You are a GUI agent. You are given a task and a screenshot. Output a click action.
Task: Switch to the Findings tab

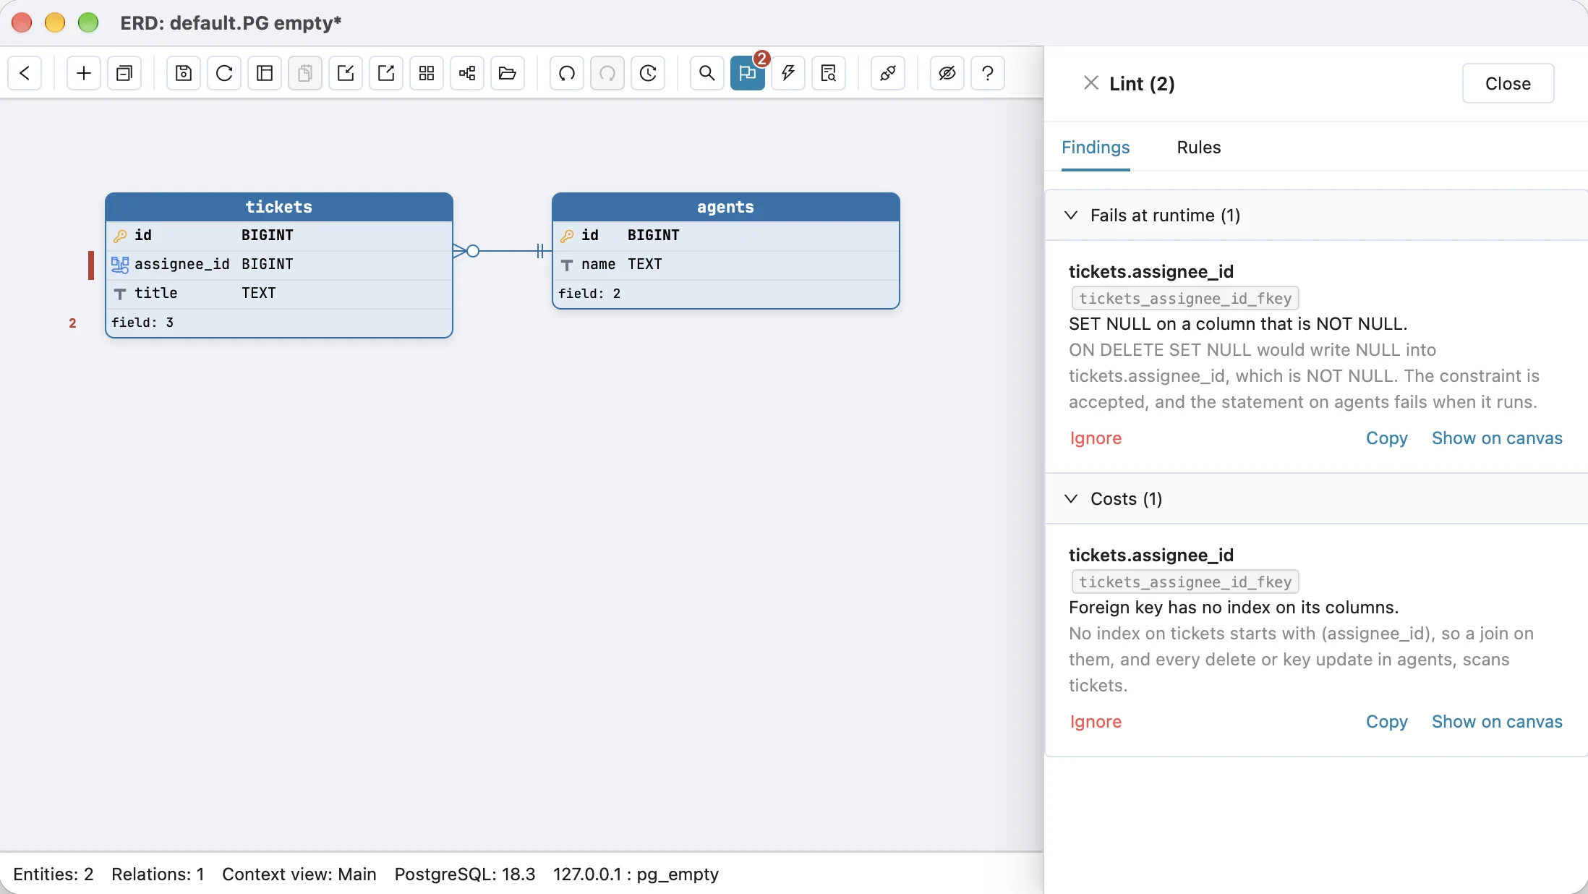[x=1096, y=148]
